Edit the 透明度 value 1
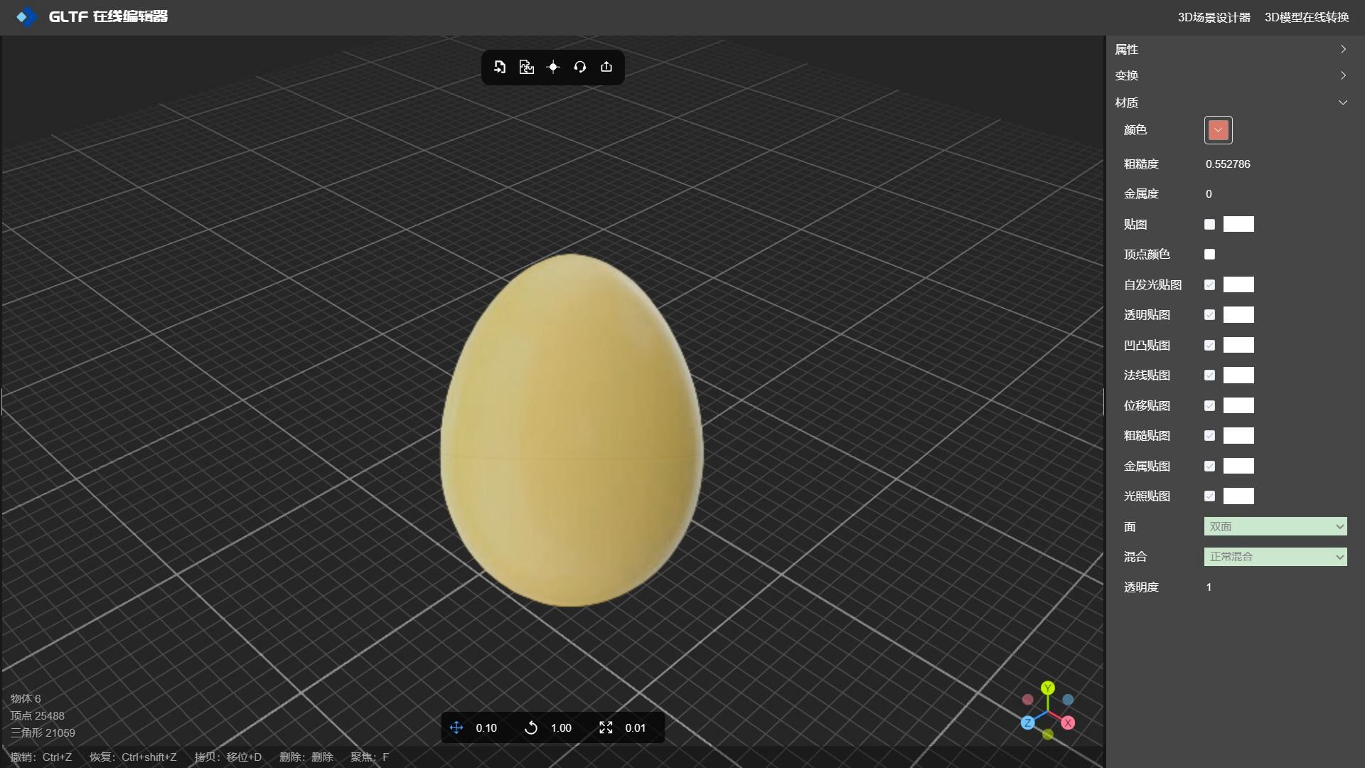The height and width of the screenshot is (768, 1365). [x=1209, y=587]
